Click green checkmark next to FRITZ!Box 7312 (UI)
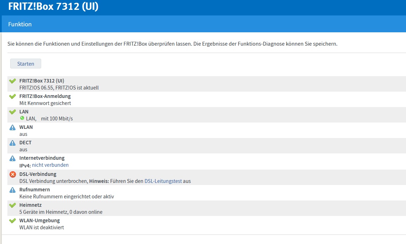 (x=12, y=81)
